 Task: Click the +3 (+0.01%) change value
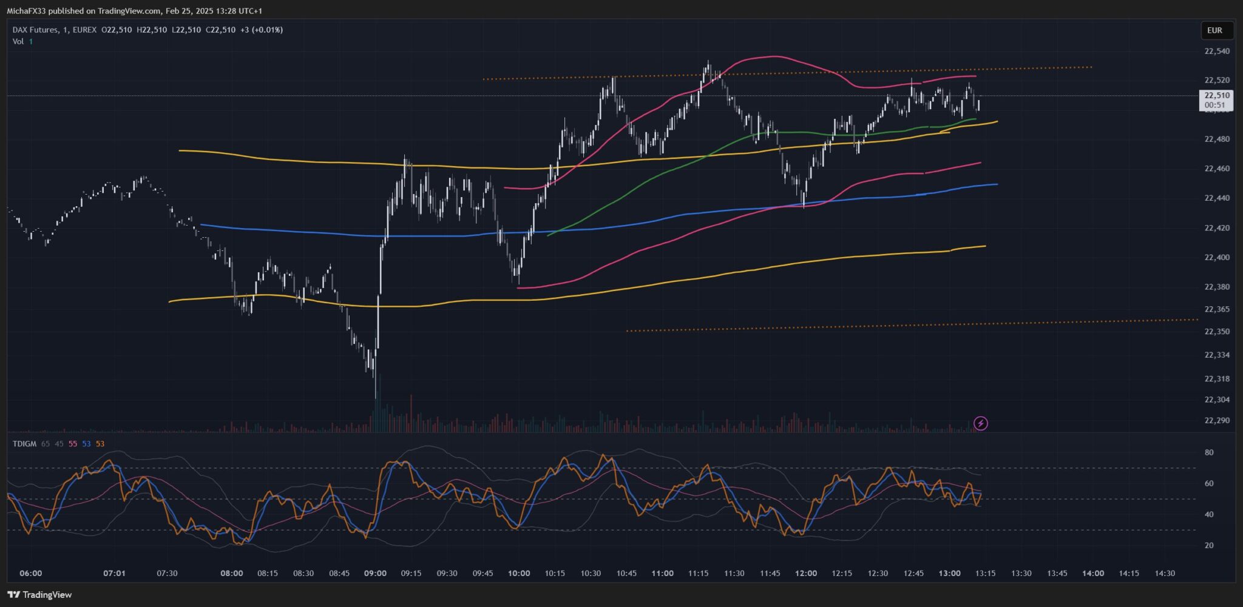(262, 30)
